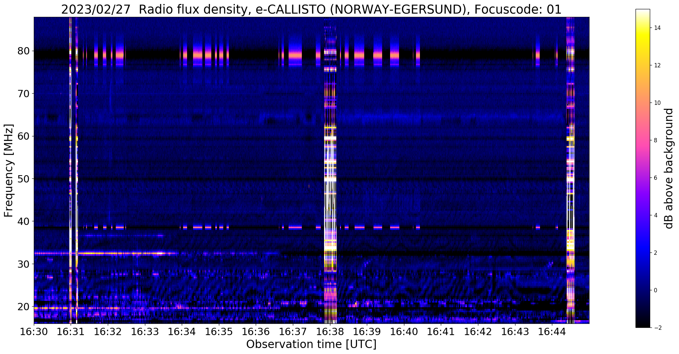
Task: Click the colorbar tick value 6
Action: click(655, 178)
